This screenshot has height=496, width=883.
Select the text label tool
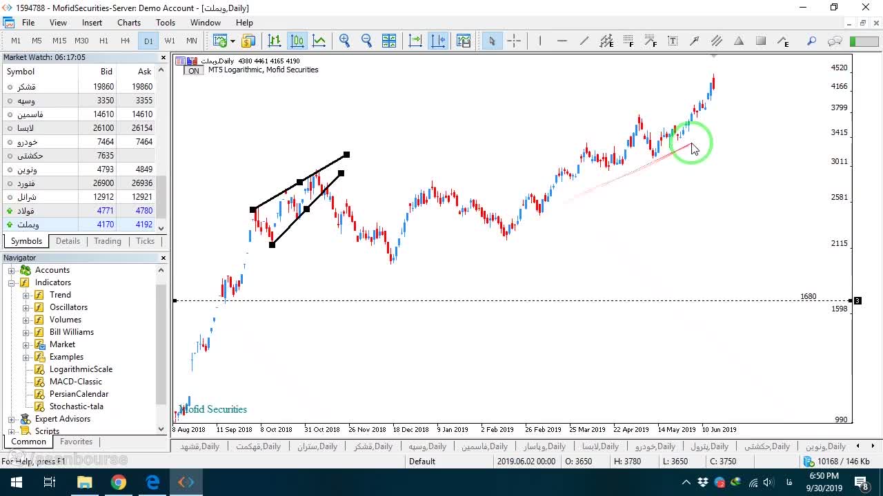673,41
